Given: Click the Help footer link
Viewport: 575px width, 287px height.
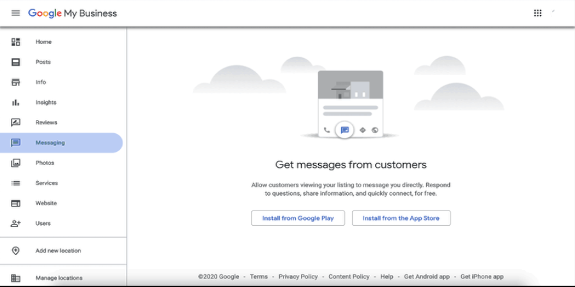Looking at the screenshot, I should click(387, 277).
